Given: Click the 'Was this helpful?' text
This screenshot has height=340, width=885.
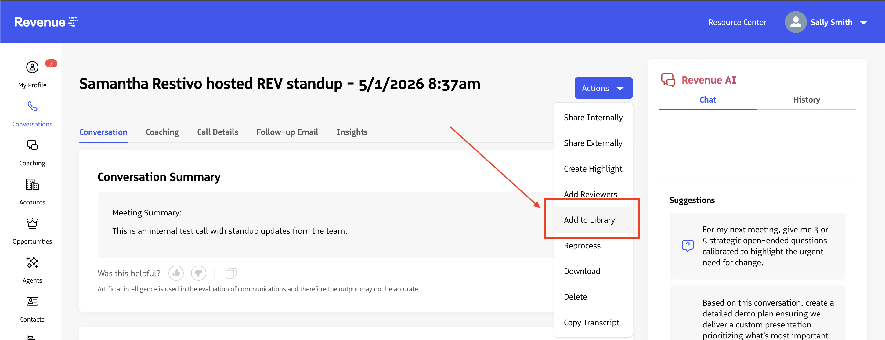Looking at the screenshot, I should tap(129, 273).
